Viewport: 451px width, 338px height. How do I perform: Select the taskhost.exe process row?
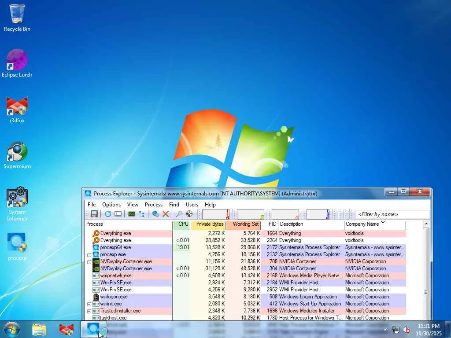pos(246,318)
